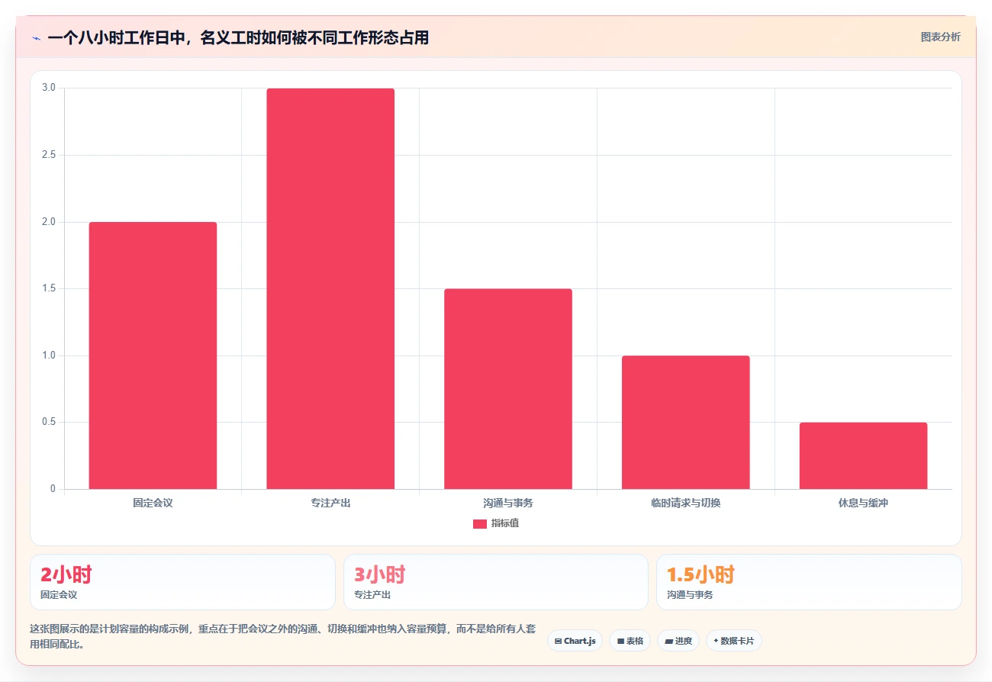Screen dimensions: 992x682
Task: Click the 固定会议 bar in chart
Action: (x=153, y=355)
